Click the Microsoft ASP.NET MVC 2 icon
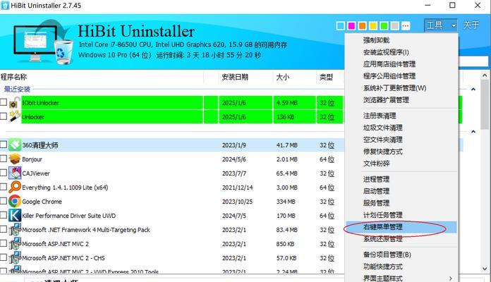This screenshot has width=491, height=282. 15,243
